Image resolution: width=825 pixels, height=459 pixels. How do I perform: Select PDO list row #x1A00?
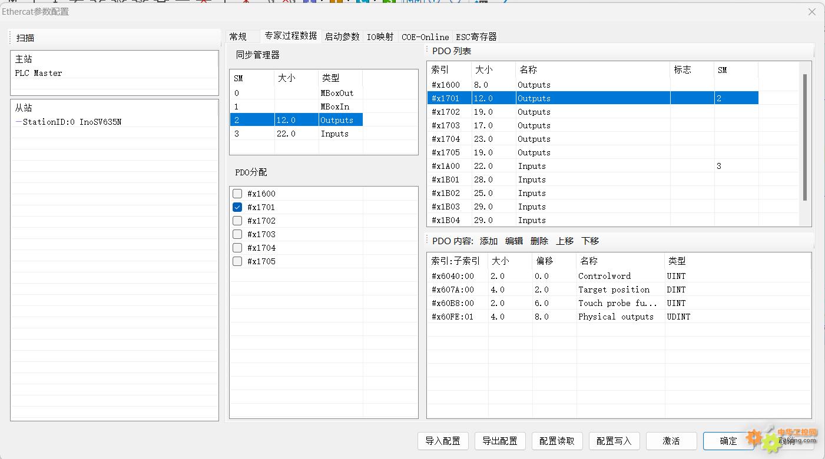click(593, 166)
